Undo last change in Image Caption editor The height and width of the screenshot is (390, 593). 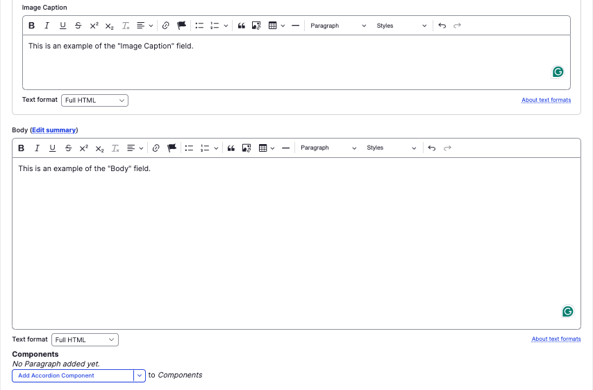pyautogui.click(x=442, y=26)
